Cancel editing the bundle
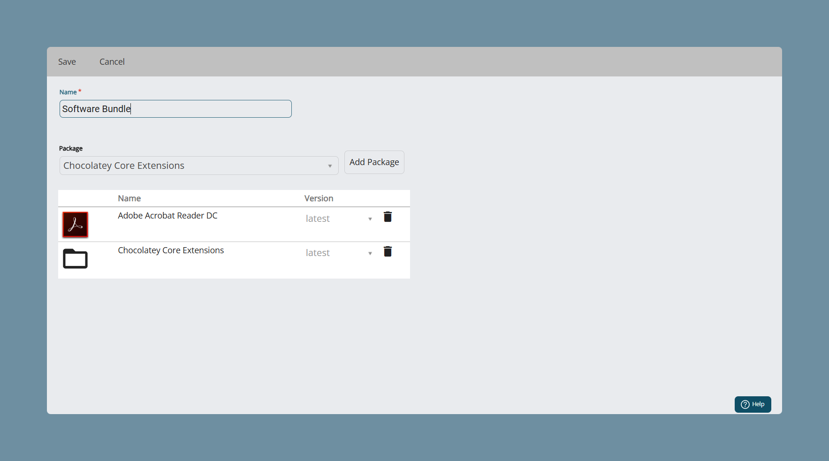Viewport: 829px width, 461px height. [112, 62]
